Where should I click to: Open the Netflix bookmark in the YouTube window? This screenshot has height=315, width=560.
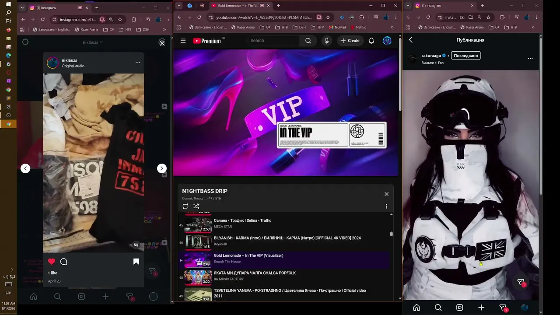[358, 27]
